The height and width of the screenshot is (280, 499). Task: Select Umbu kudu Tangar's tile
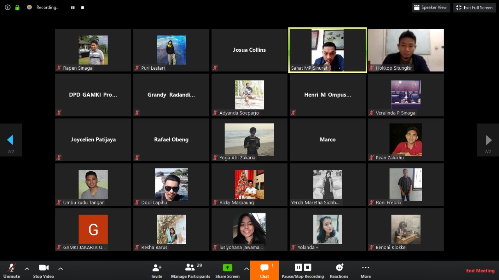(x=93, y=185)
